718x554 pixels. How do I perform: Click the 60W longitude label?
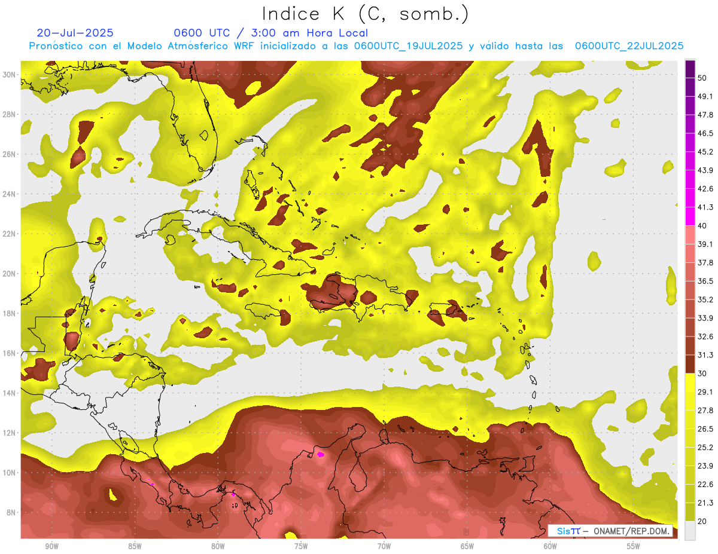point(550,546)
